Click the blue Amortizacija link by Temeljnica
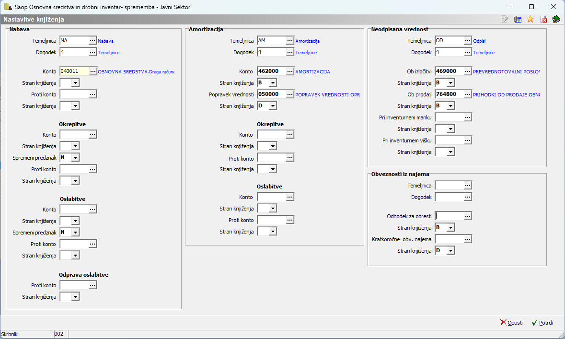Screen dimensions: 565x339 click(x=307, y=41)
